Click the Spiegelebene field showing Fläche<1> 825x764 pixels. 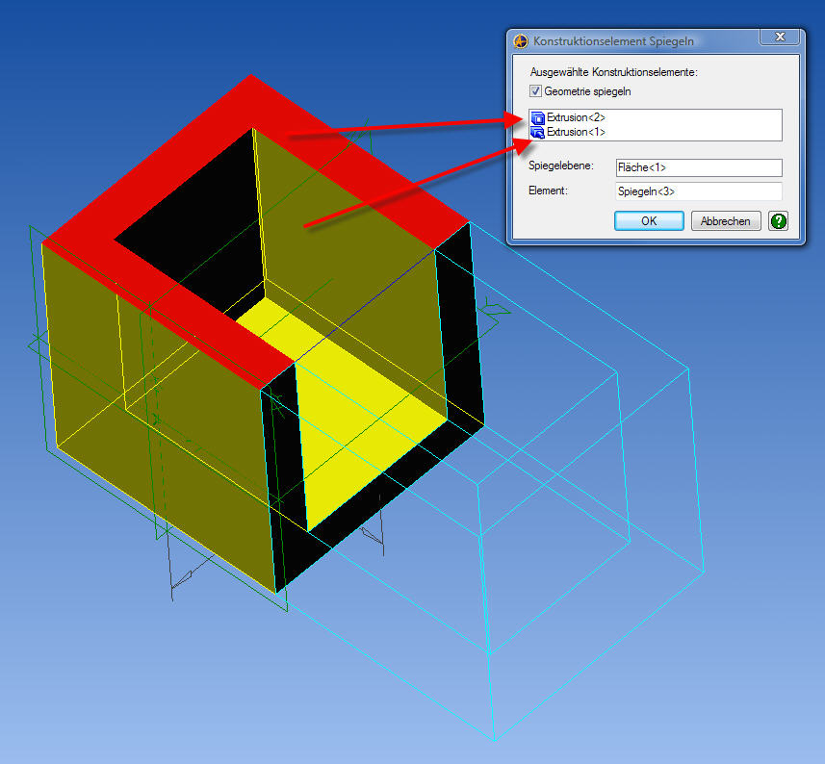click(x=699, y=167)
